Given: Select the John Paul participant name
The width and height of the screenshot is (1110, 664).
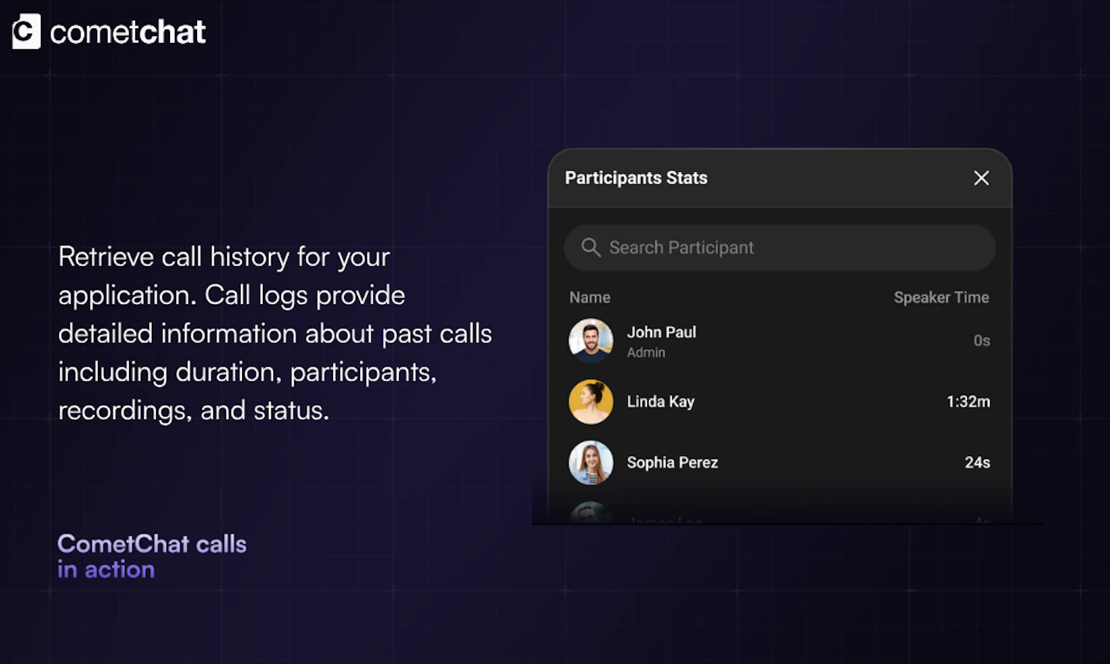Looking at the screenshot, I should click(661, 332).
